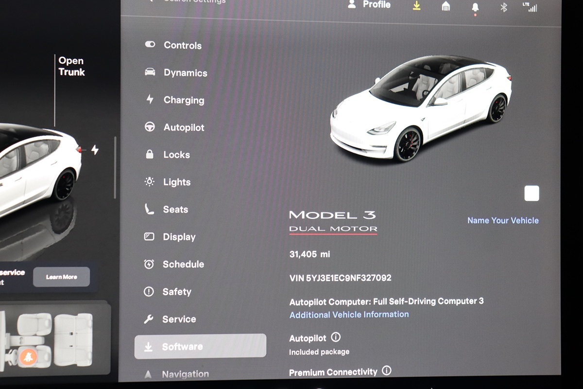Click the LTE signal strength indicator
Viewport: 583px width, 389px height.
[530, 7]
